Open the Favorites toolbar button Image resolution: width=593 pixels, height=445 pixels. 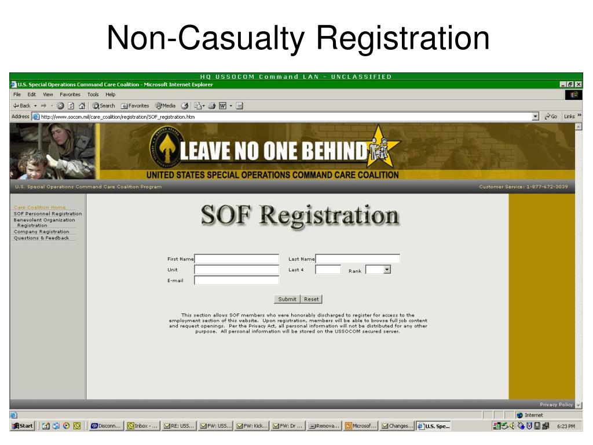pyautogui.click(x=135, y=106)
